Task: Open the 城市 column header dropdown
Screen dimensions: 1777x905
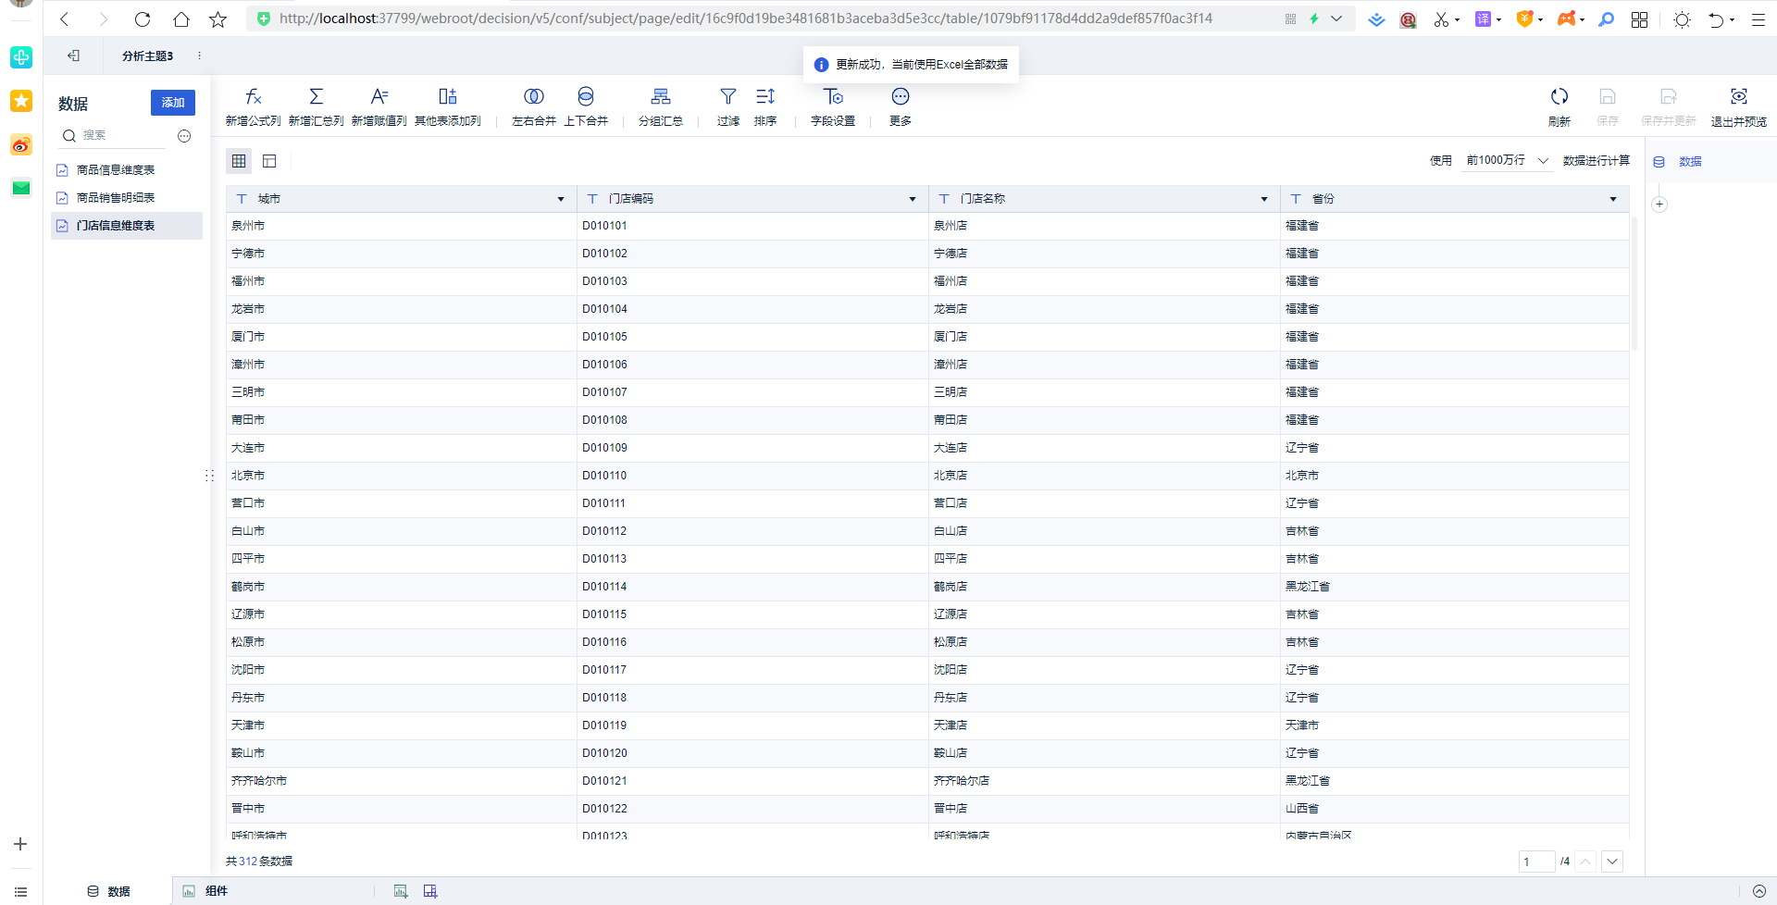Action: (x=561, y=199)
